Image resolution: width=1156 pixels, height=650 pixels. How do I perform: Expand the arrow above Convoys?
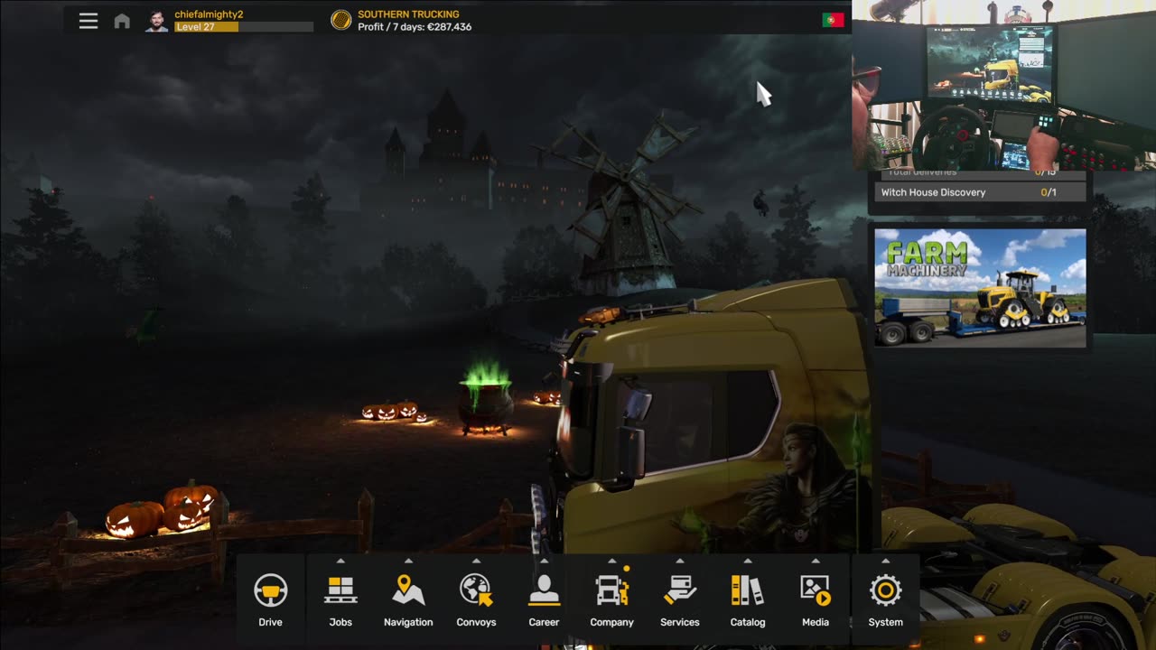click(x=476, y=562)
